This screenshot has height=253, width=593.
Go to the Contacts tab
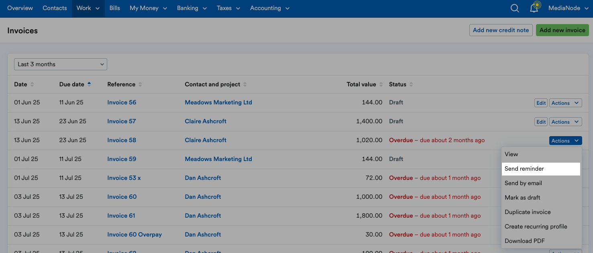click(x=55, y=8)
